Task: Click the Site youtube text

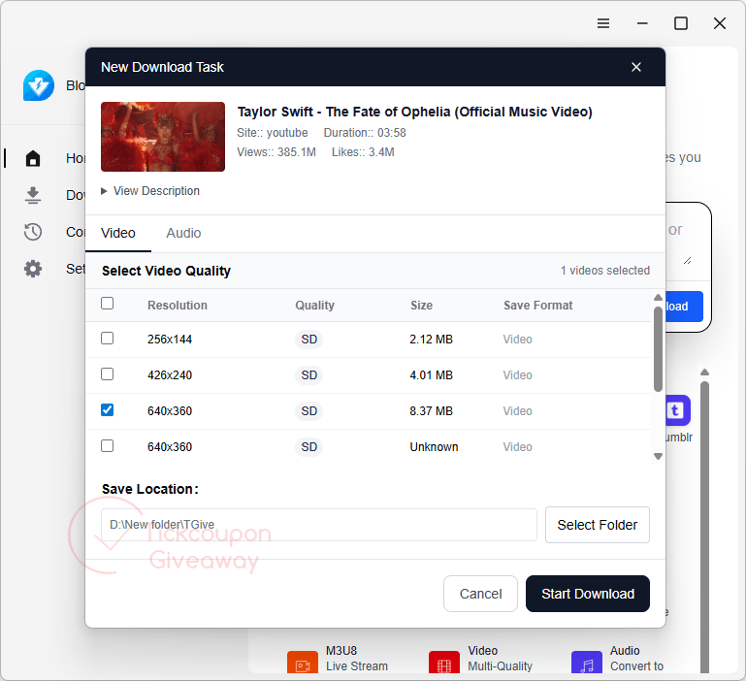Action: pos(273,133)
